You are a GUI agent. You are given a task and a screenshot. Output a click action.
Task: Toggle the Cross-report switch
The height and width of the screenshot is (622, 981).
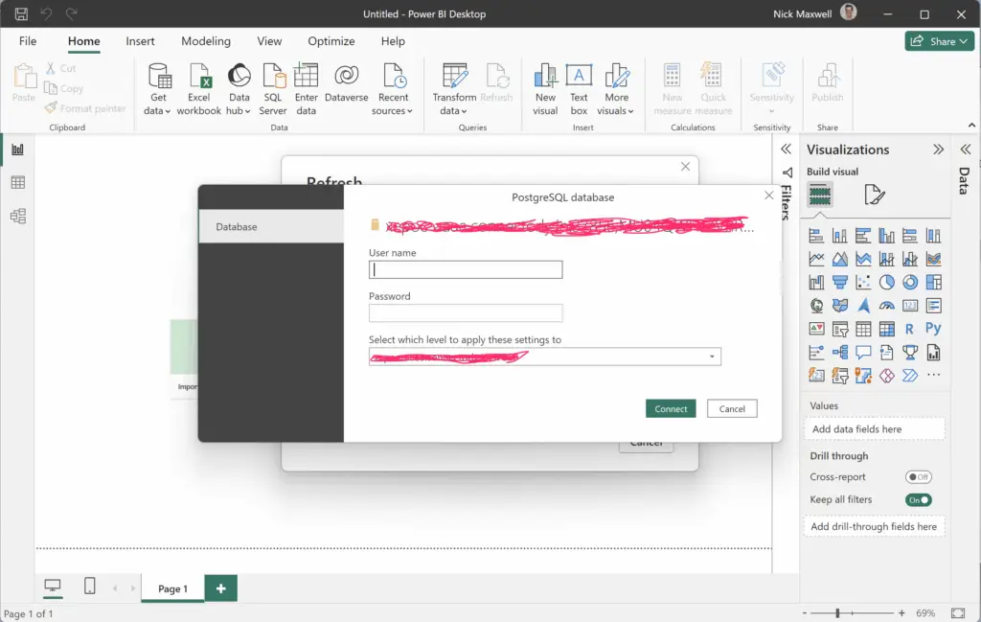point(918,477)
